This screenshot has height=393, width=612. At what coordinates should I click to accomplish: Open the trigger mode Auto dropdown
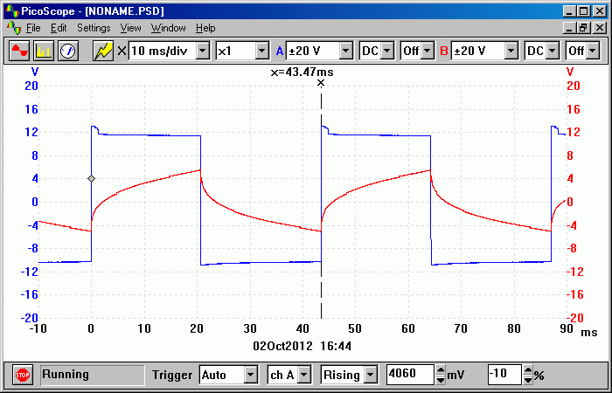251,376
